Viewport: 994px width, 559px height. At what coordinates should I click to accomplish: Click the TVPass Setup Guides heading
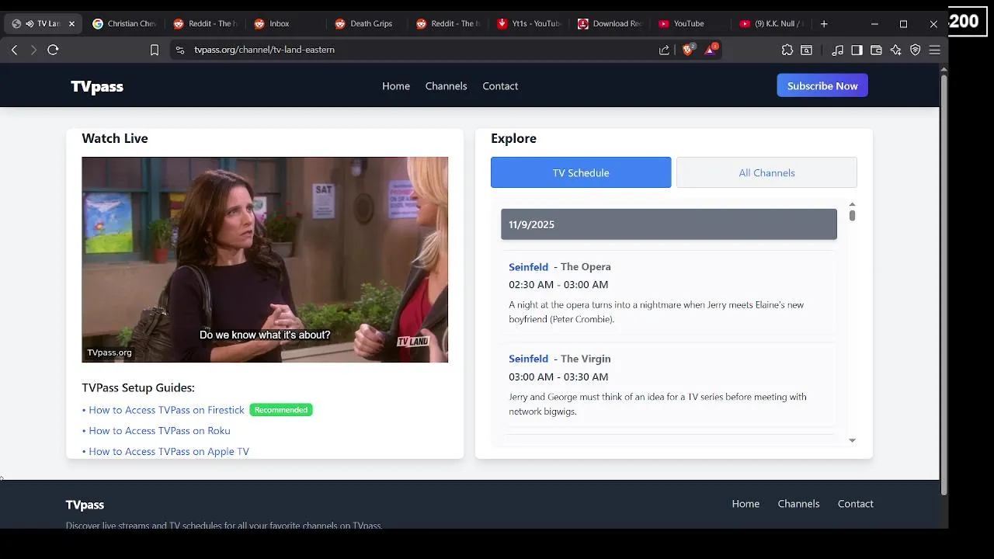[x=138, y=387]
